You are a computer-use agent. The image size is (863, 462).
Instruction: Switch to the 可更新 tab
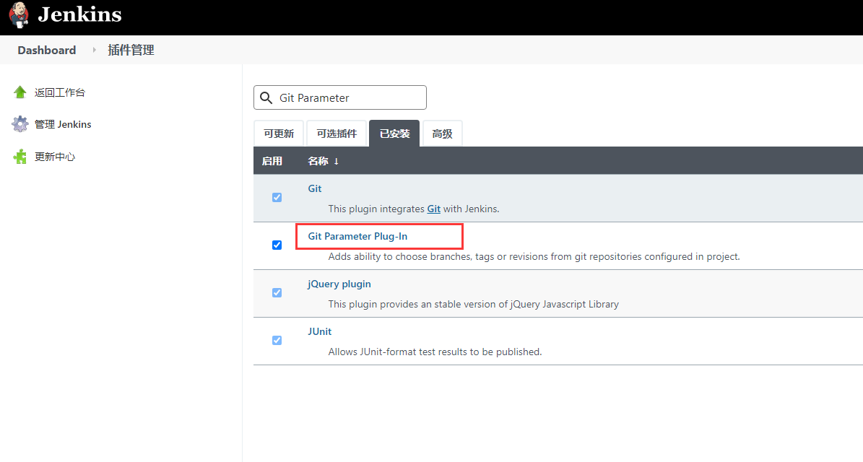tap(279, 134)
